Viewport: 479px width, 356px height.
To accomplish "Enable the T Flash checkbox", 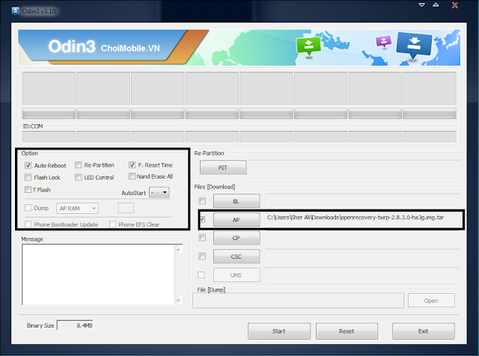I will pos(28,190).
